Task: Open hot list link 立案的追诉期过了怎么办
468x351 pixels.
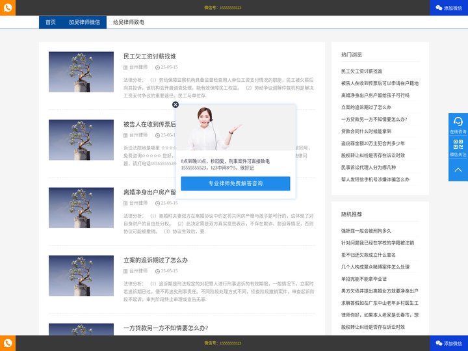Action: pyautogui.click(x=366, y=107)
